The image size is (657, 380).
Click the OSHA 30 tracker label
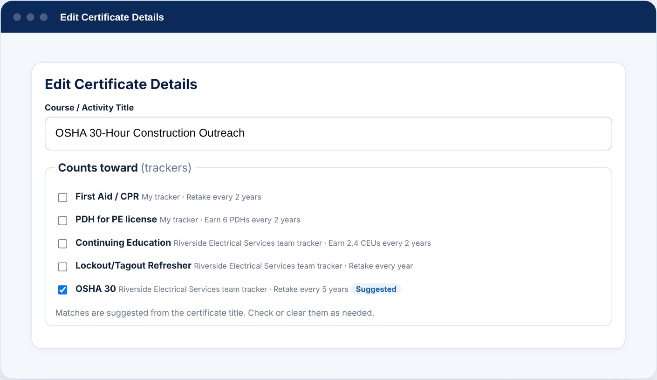click(96, 289)
